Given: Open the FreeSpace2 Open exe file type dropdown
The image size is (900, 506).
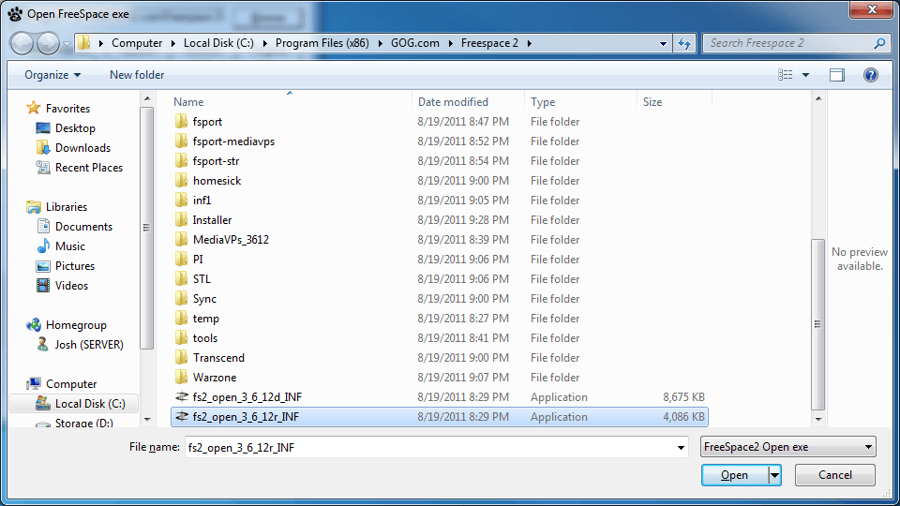Looking at the screenshot, I should (x=788, y=447).
